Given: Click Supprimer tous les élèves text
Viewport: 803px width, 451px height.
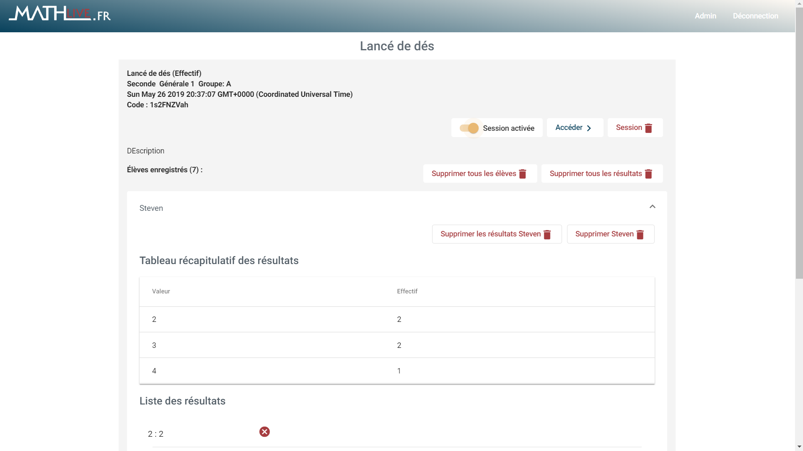Looking at the screenshot, I should tap(474, 174).
